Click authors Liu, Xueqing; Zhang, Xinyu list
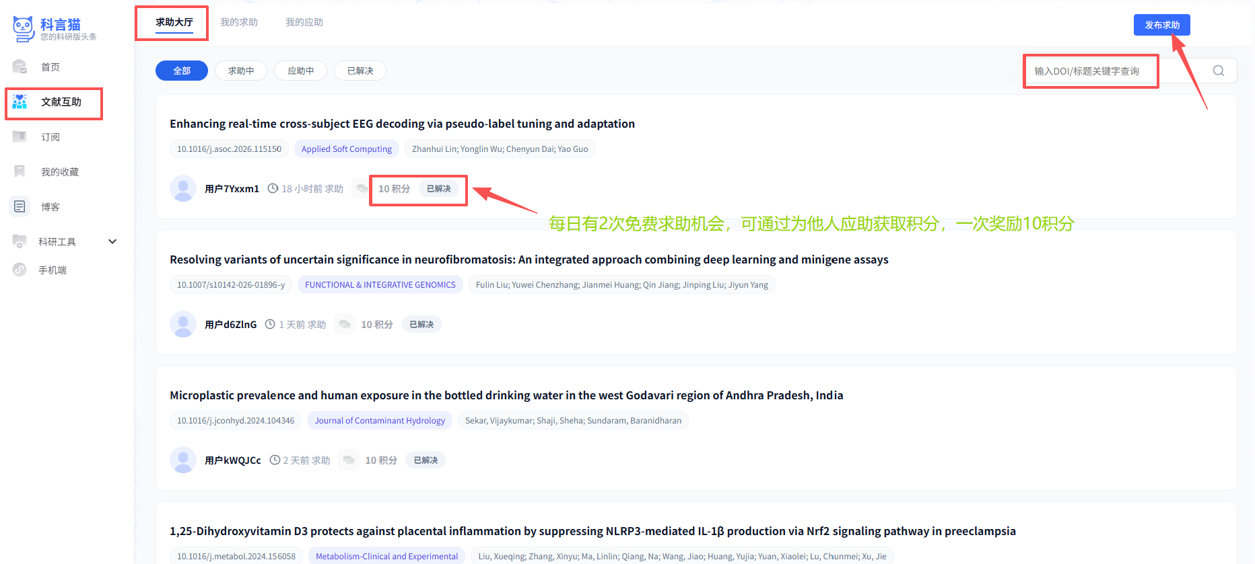1255x564 pixels. 682,556
